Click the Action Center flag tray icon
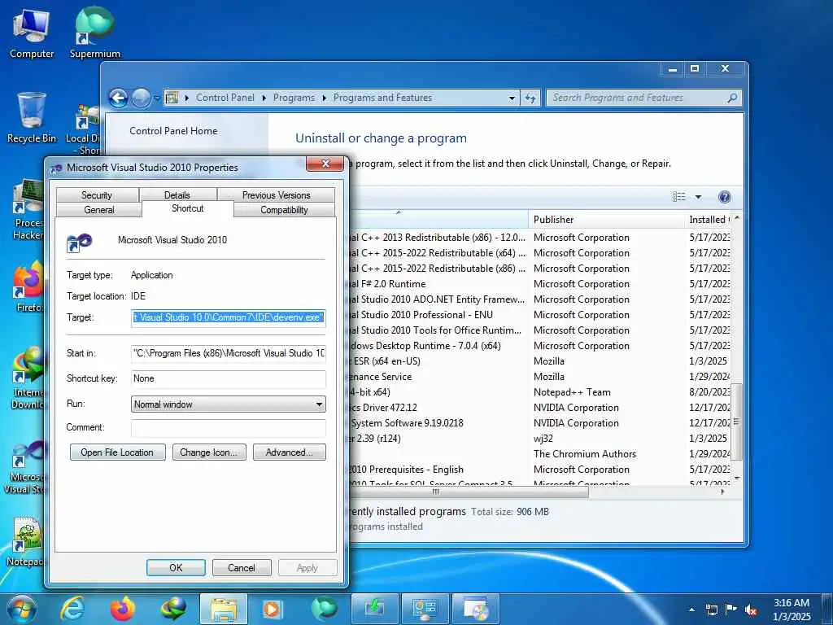 tap(731, 610)
